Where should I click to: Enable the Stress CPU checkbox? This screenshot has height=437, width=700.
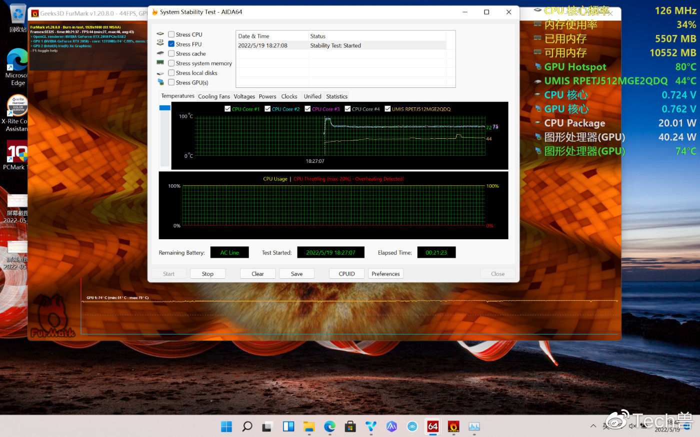(x=171, y=34)
